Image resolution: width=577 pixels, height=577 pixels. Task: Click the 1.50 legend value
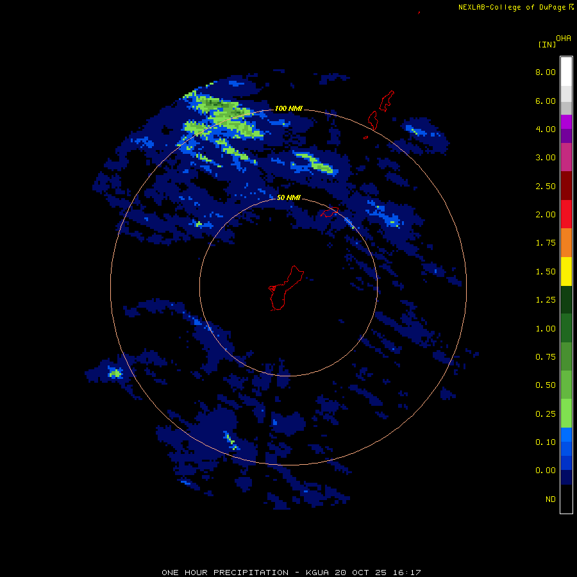coord(546,272)
